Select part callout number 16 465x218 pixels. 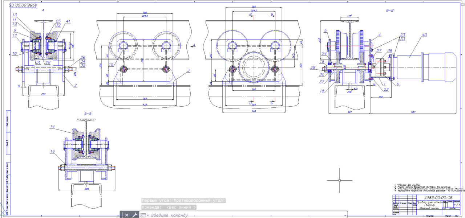pos(53,152)
